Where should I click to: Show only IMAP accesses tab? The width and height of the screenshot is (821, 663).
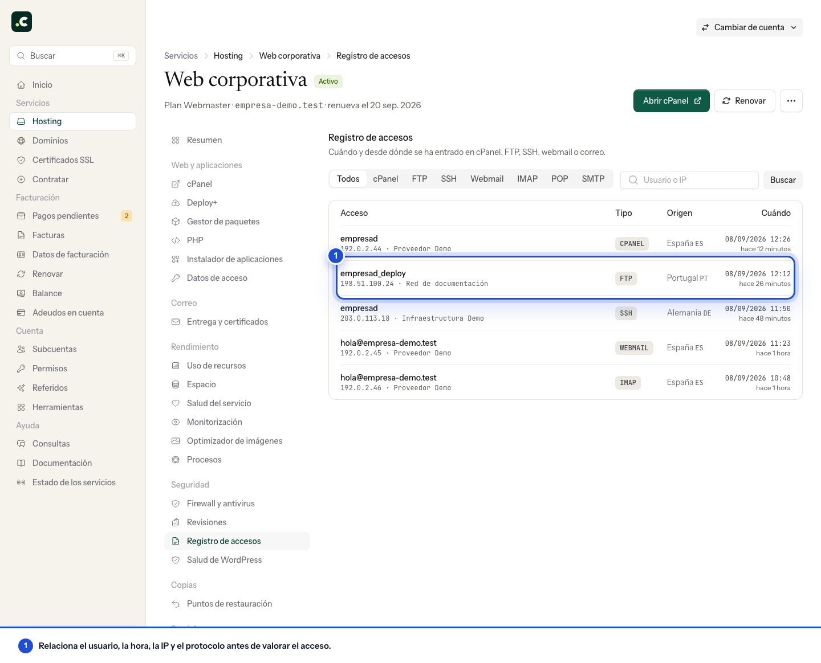pos(527,179)
